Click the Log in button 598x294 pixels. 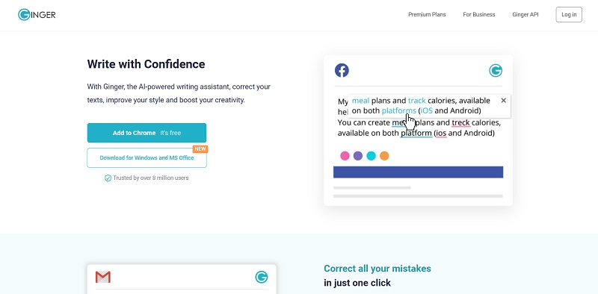(569, 14)
